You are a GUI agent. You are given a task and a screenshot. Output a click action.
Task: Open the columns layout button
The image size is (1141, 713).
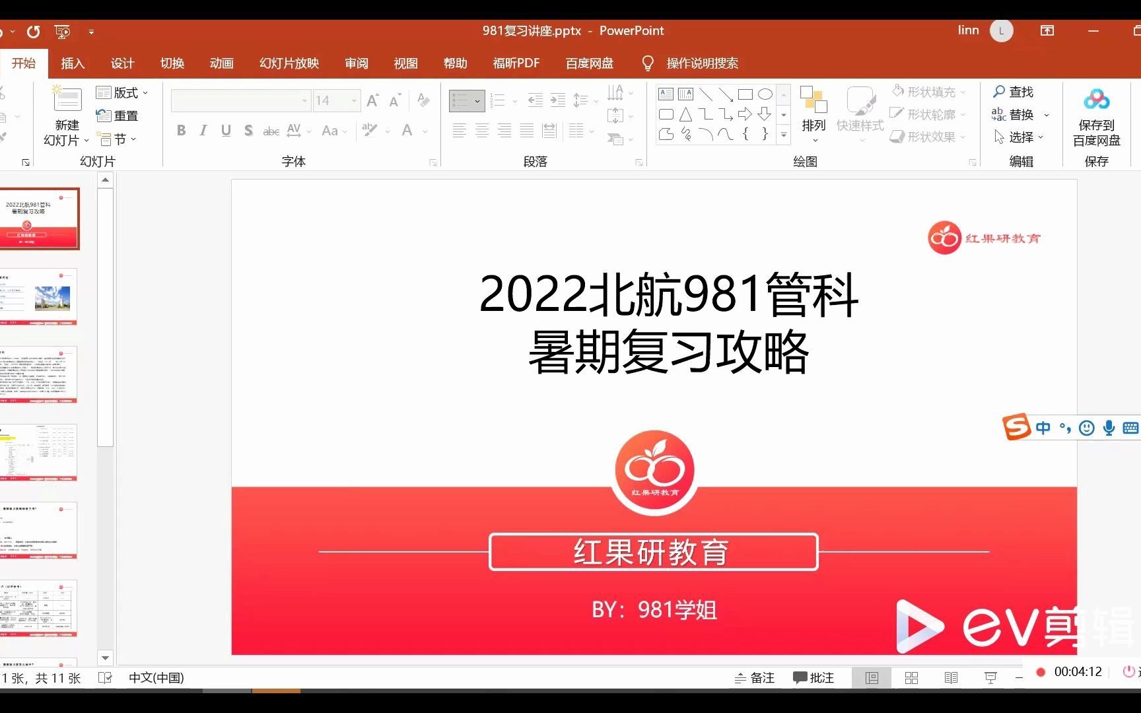(580, 130)
